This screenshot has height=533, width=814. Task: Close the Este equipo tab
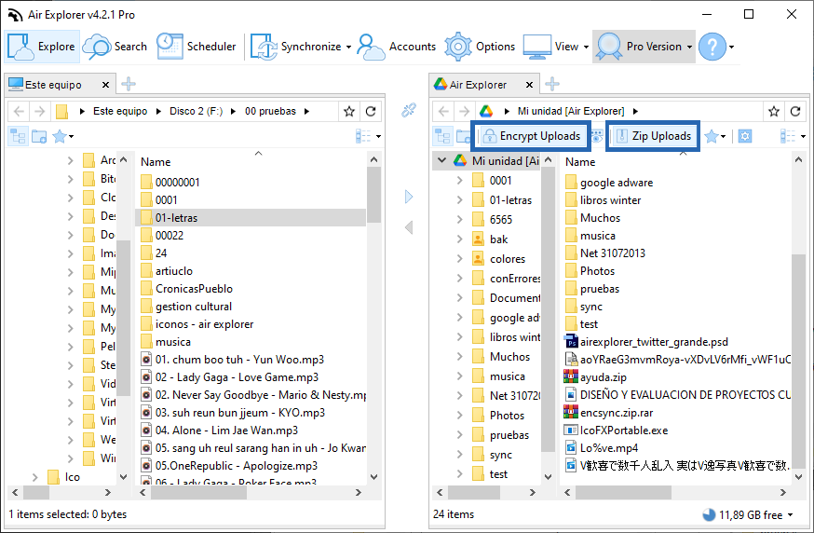coord(105,85)
